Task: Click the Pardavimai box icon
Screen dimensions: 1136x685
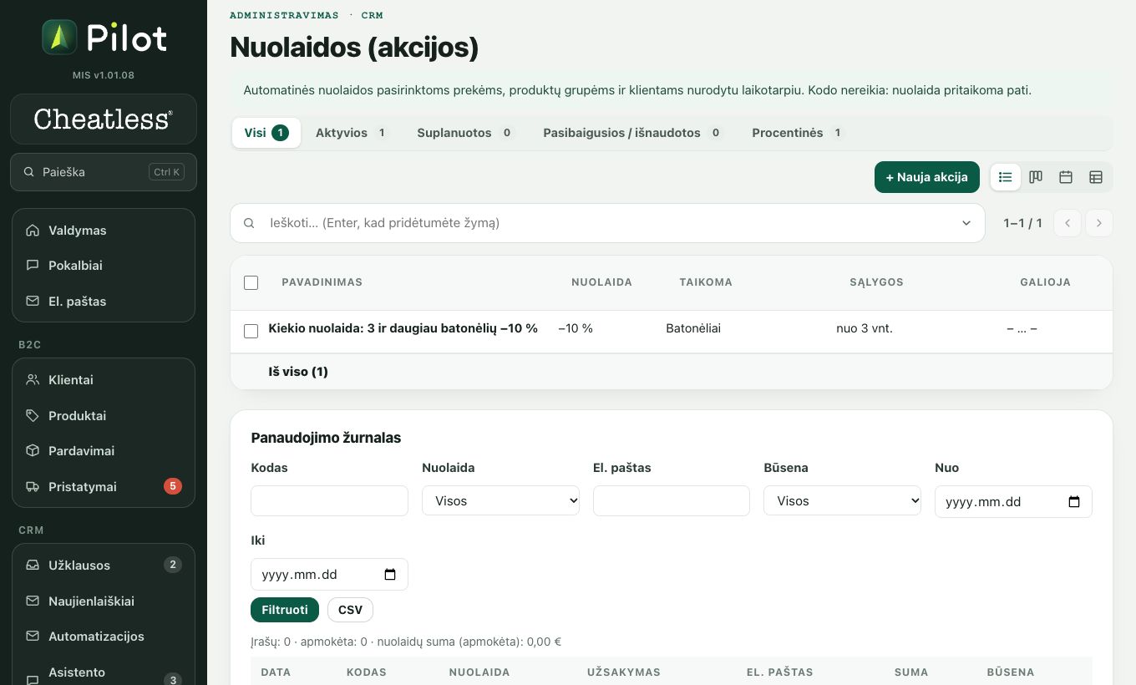Action: 33,450
